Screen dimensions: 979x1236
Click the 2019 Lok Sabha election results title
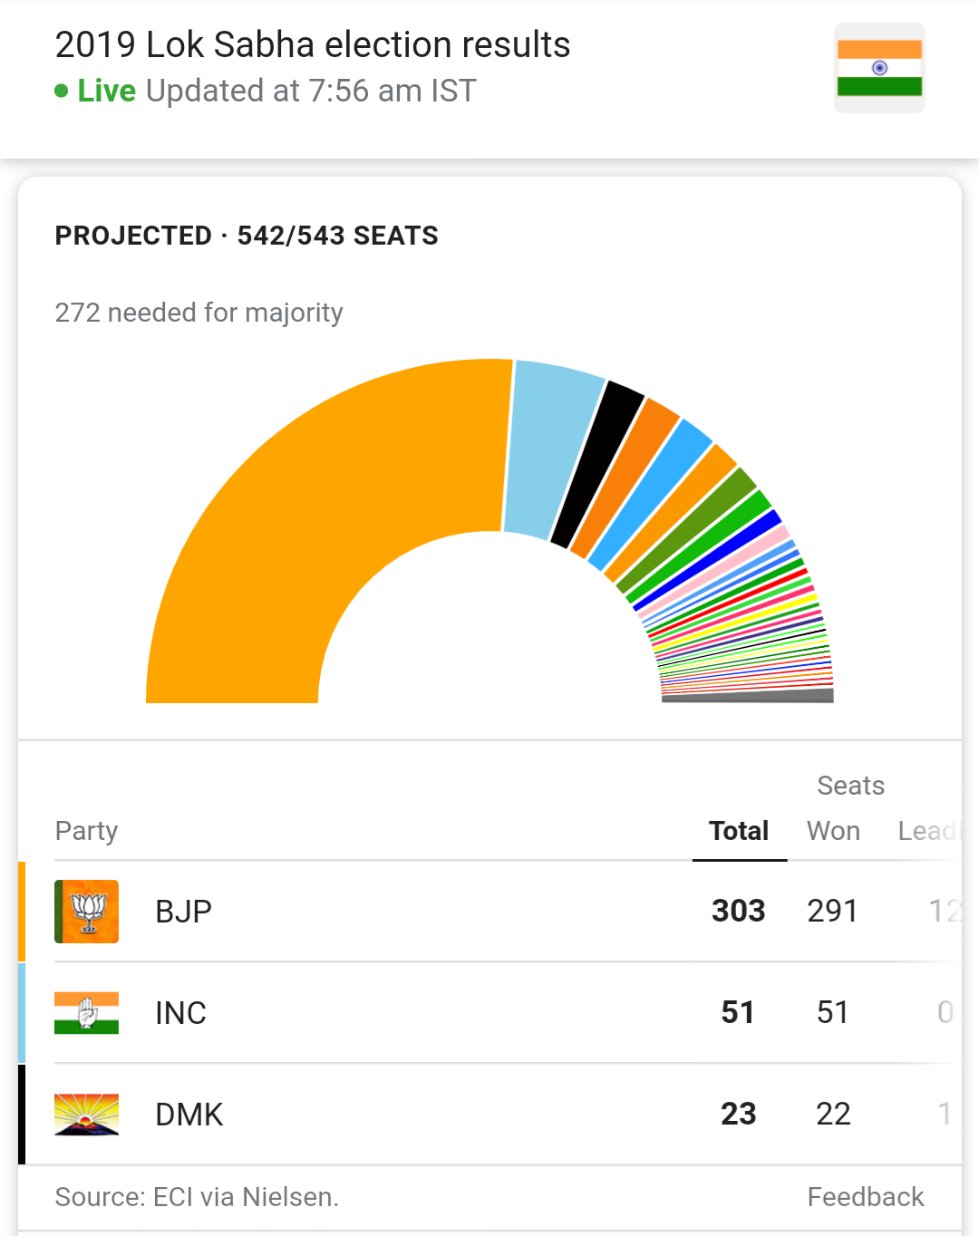pos(313,44)
